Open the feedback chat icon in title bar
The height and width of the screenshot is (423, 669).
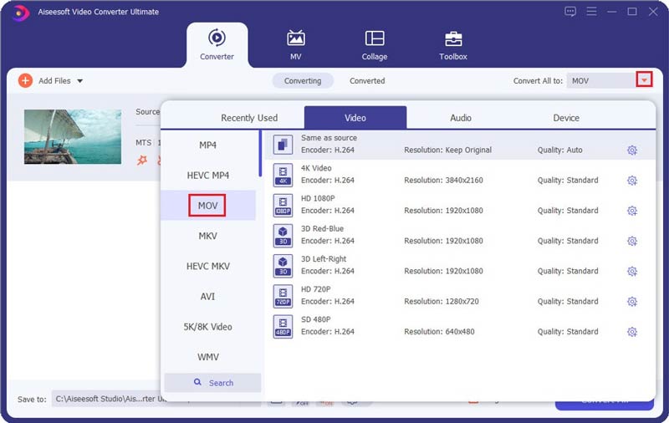coord(570,12)
